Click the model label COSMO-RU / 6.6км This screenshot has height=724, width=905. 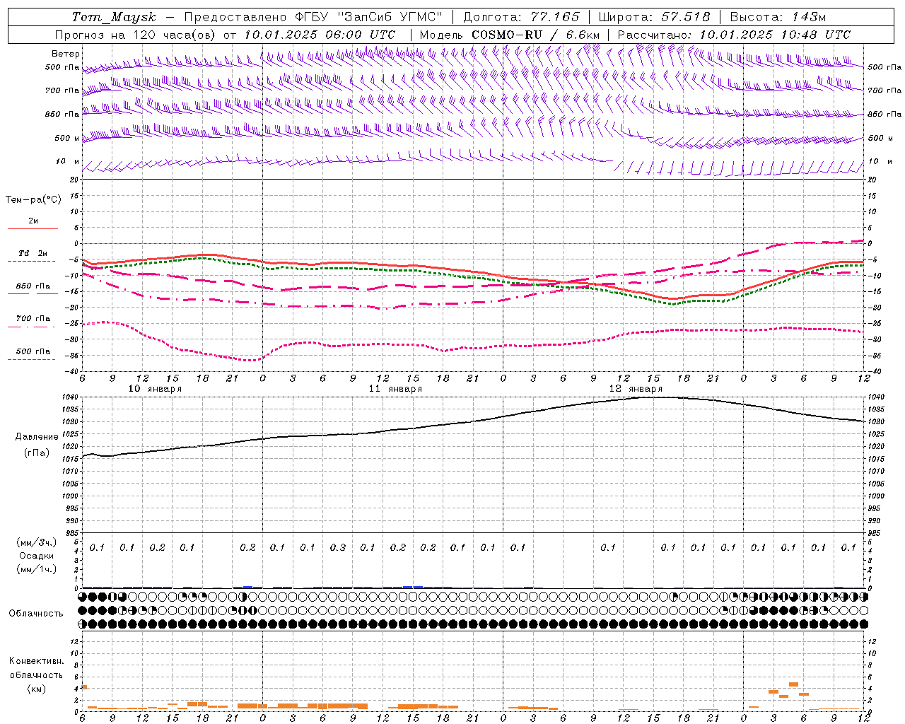(536, 35)
